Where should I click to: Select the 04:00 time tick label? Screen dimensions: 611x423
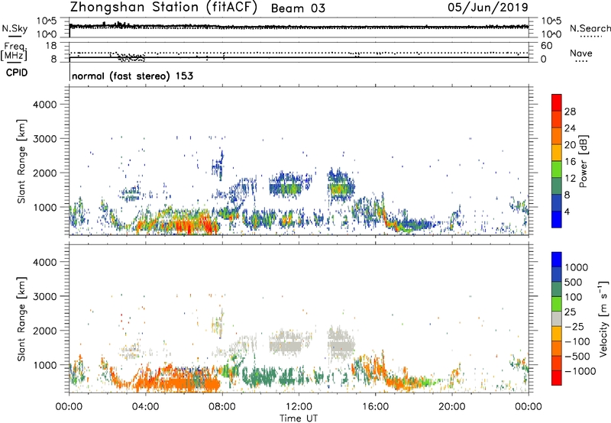click(145, 407)
